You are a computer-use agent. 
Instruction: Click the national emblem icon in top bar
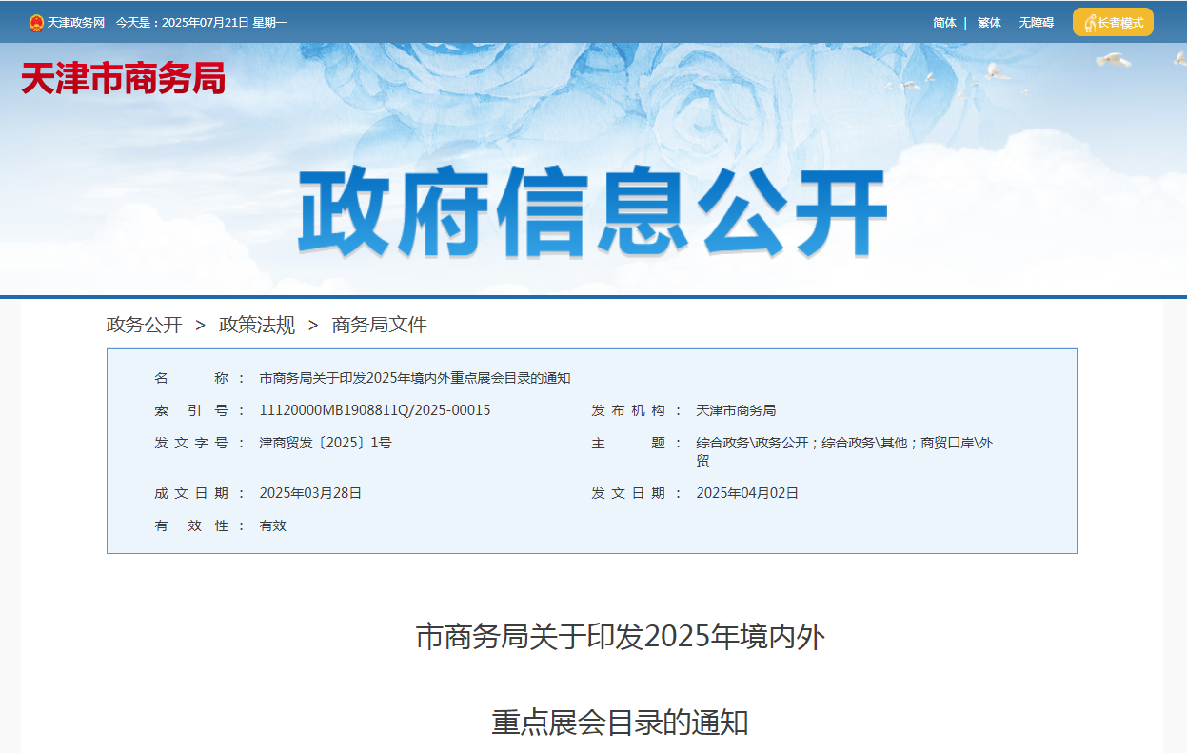[36, 23]
